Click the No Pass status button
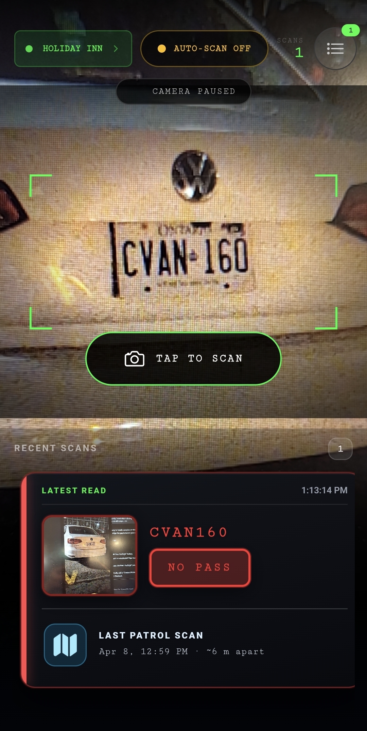Screen dimensions: 367x731 pyautogui.click(x=200, y=567)
